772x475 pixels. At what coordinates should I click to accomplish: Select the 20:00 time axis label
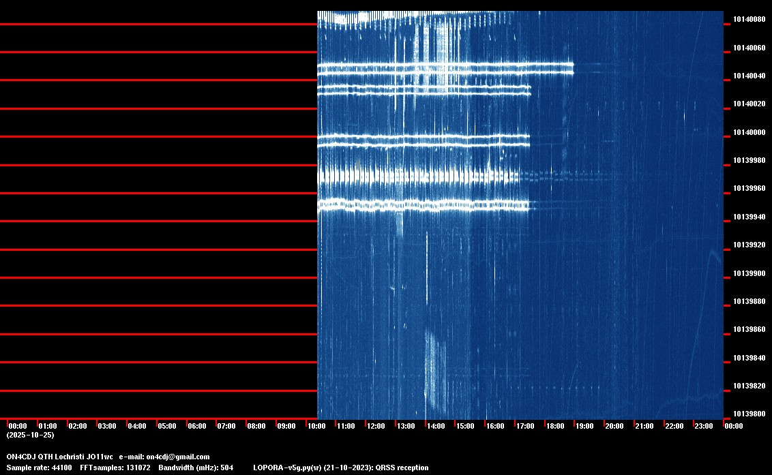coord(614,426)
